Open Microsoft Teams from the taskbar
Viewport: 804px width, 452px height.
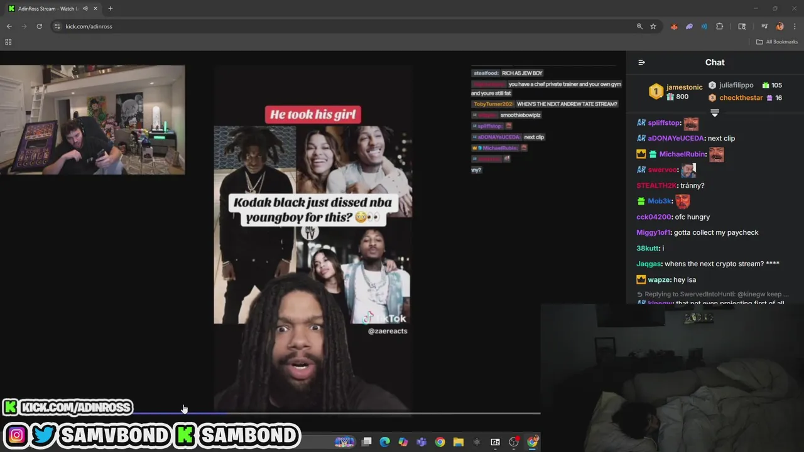pyautogui.click(x=421, y=442)
